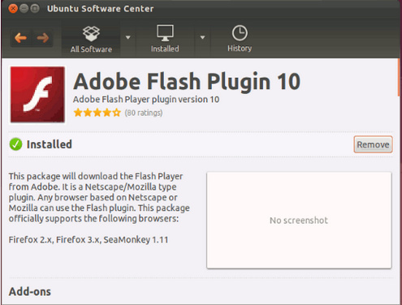Click the 'Firefox 2.x, Firefox 3.x, SeaMonkey 1.11' line

tap(89, 239)
